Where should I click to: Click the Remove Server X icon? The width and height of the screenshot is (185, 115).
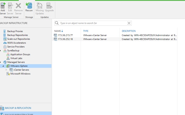(x=18, y=6)
